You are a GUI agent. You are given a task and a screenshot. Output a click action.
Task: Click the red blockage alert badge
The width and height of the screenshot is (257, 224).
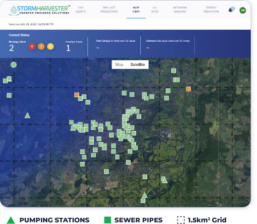pyautogui.click(x=32, y=46)
